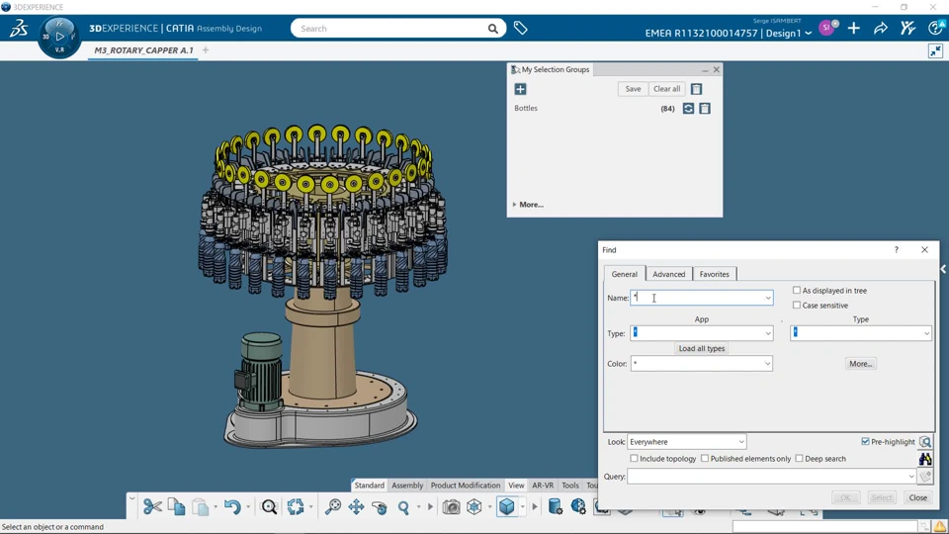
Task: Switch to the Favorites tab
Action: pos(714,274)
